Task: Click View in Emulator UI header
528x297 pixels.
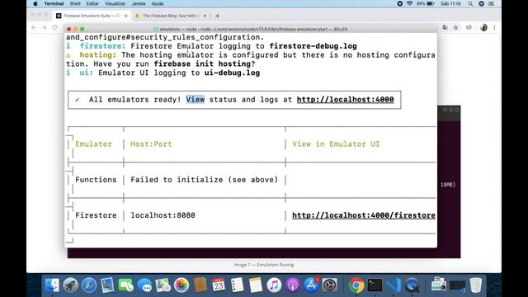Action: tap(336, 144)
